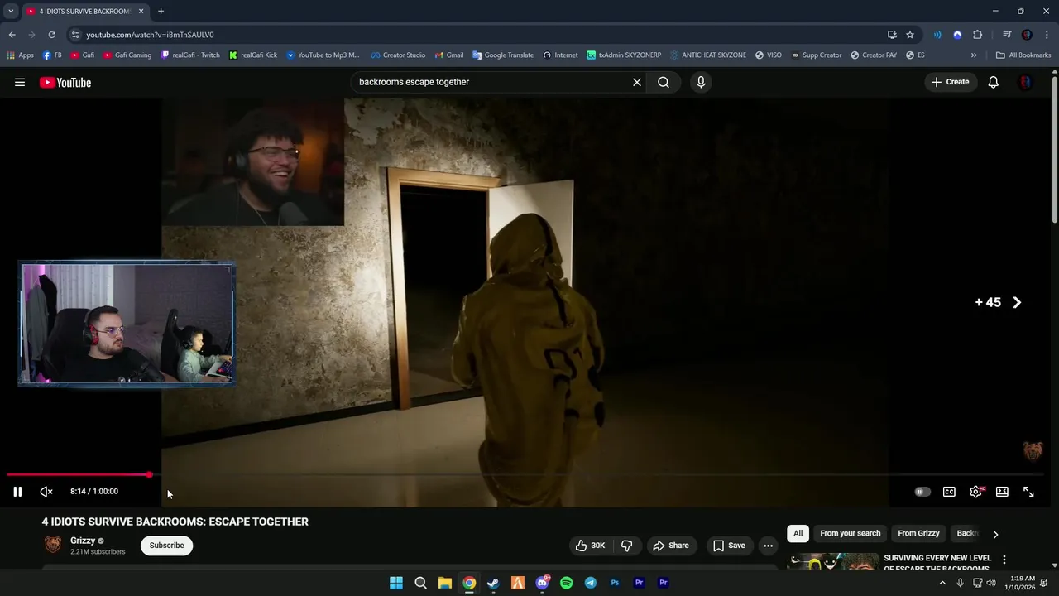1059x596 pixels.
Task: Clear the search box text
Action: click(x=637, y=82)
